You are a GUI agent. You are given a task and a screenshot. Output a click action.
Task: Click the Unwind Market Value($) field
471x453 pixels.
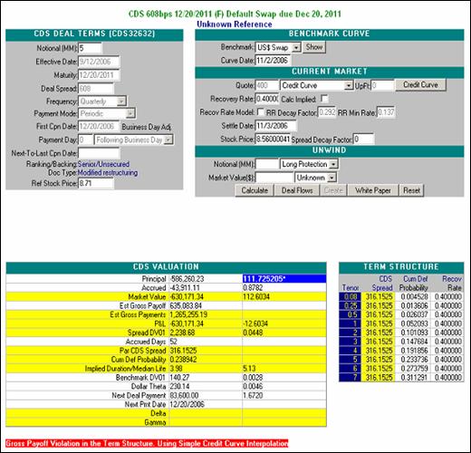pyautogui.click(x=274, y=178)
